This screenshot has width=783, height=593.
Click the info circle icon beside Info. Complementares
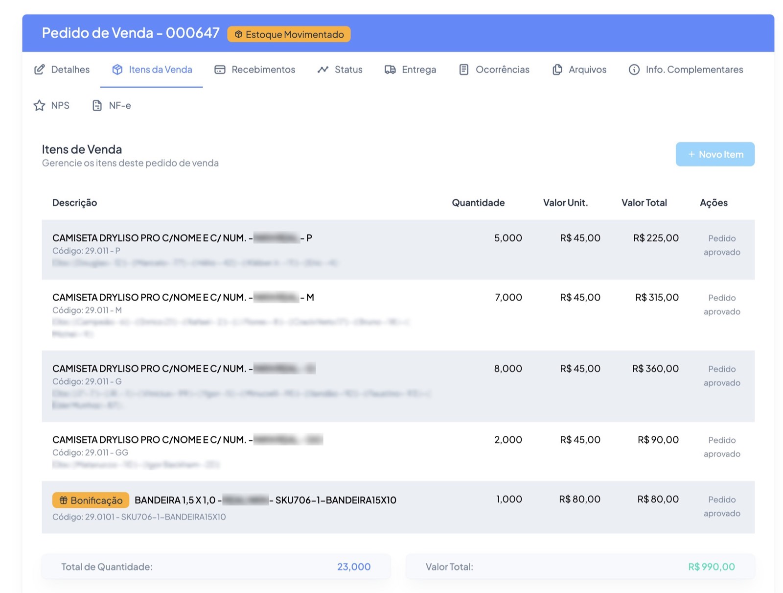[634, 70]
